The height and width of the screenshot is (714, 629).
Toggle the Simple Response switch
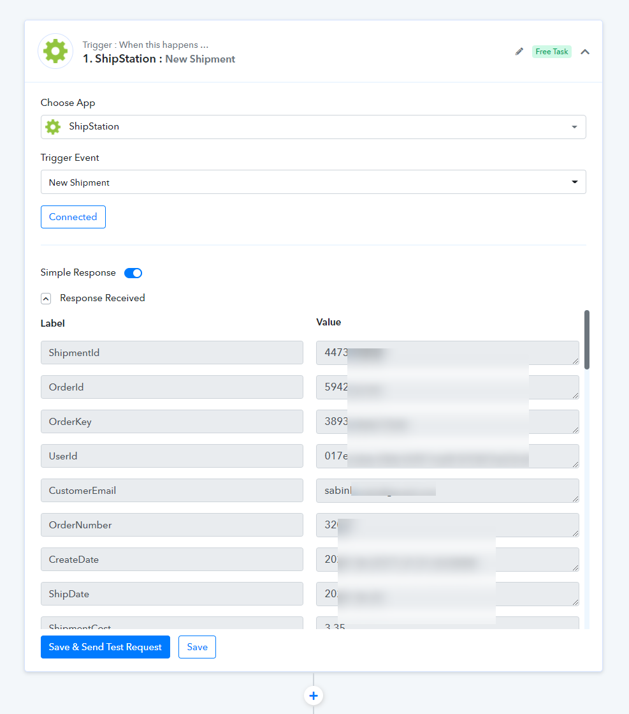coord(133,272)
